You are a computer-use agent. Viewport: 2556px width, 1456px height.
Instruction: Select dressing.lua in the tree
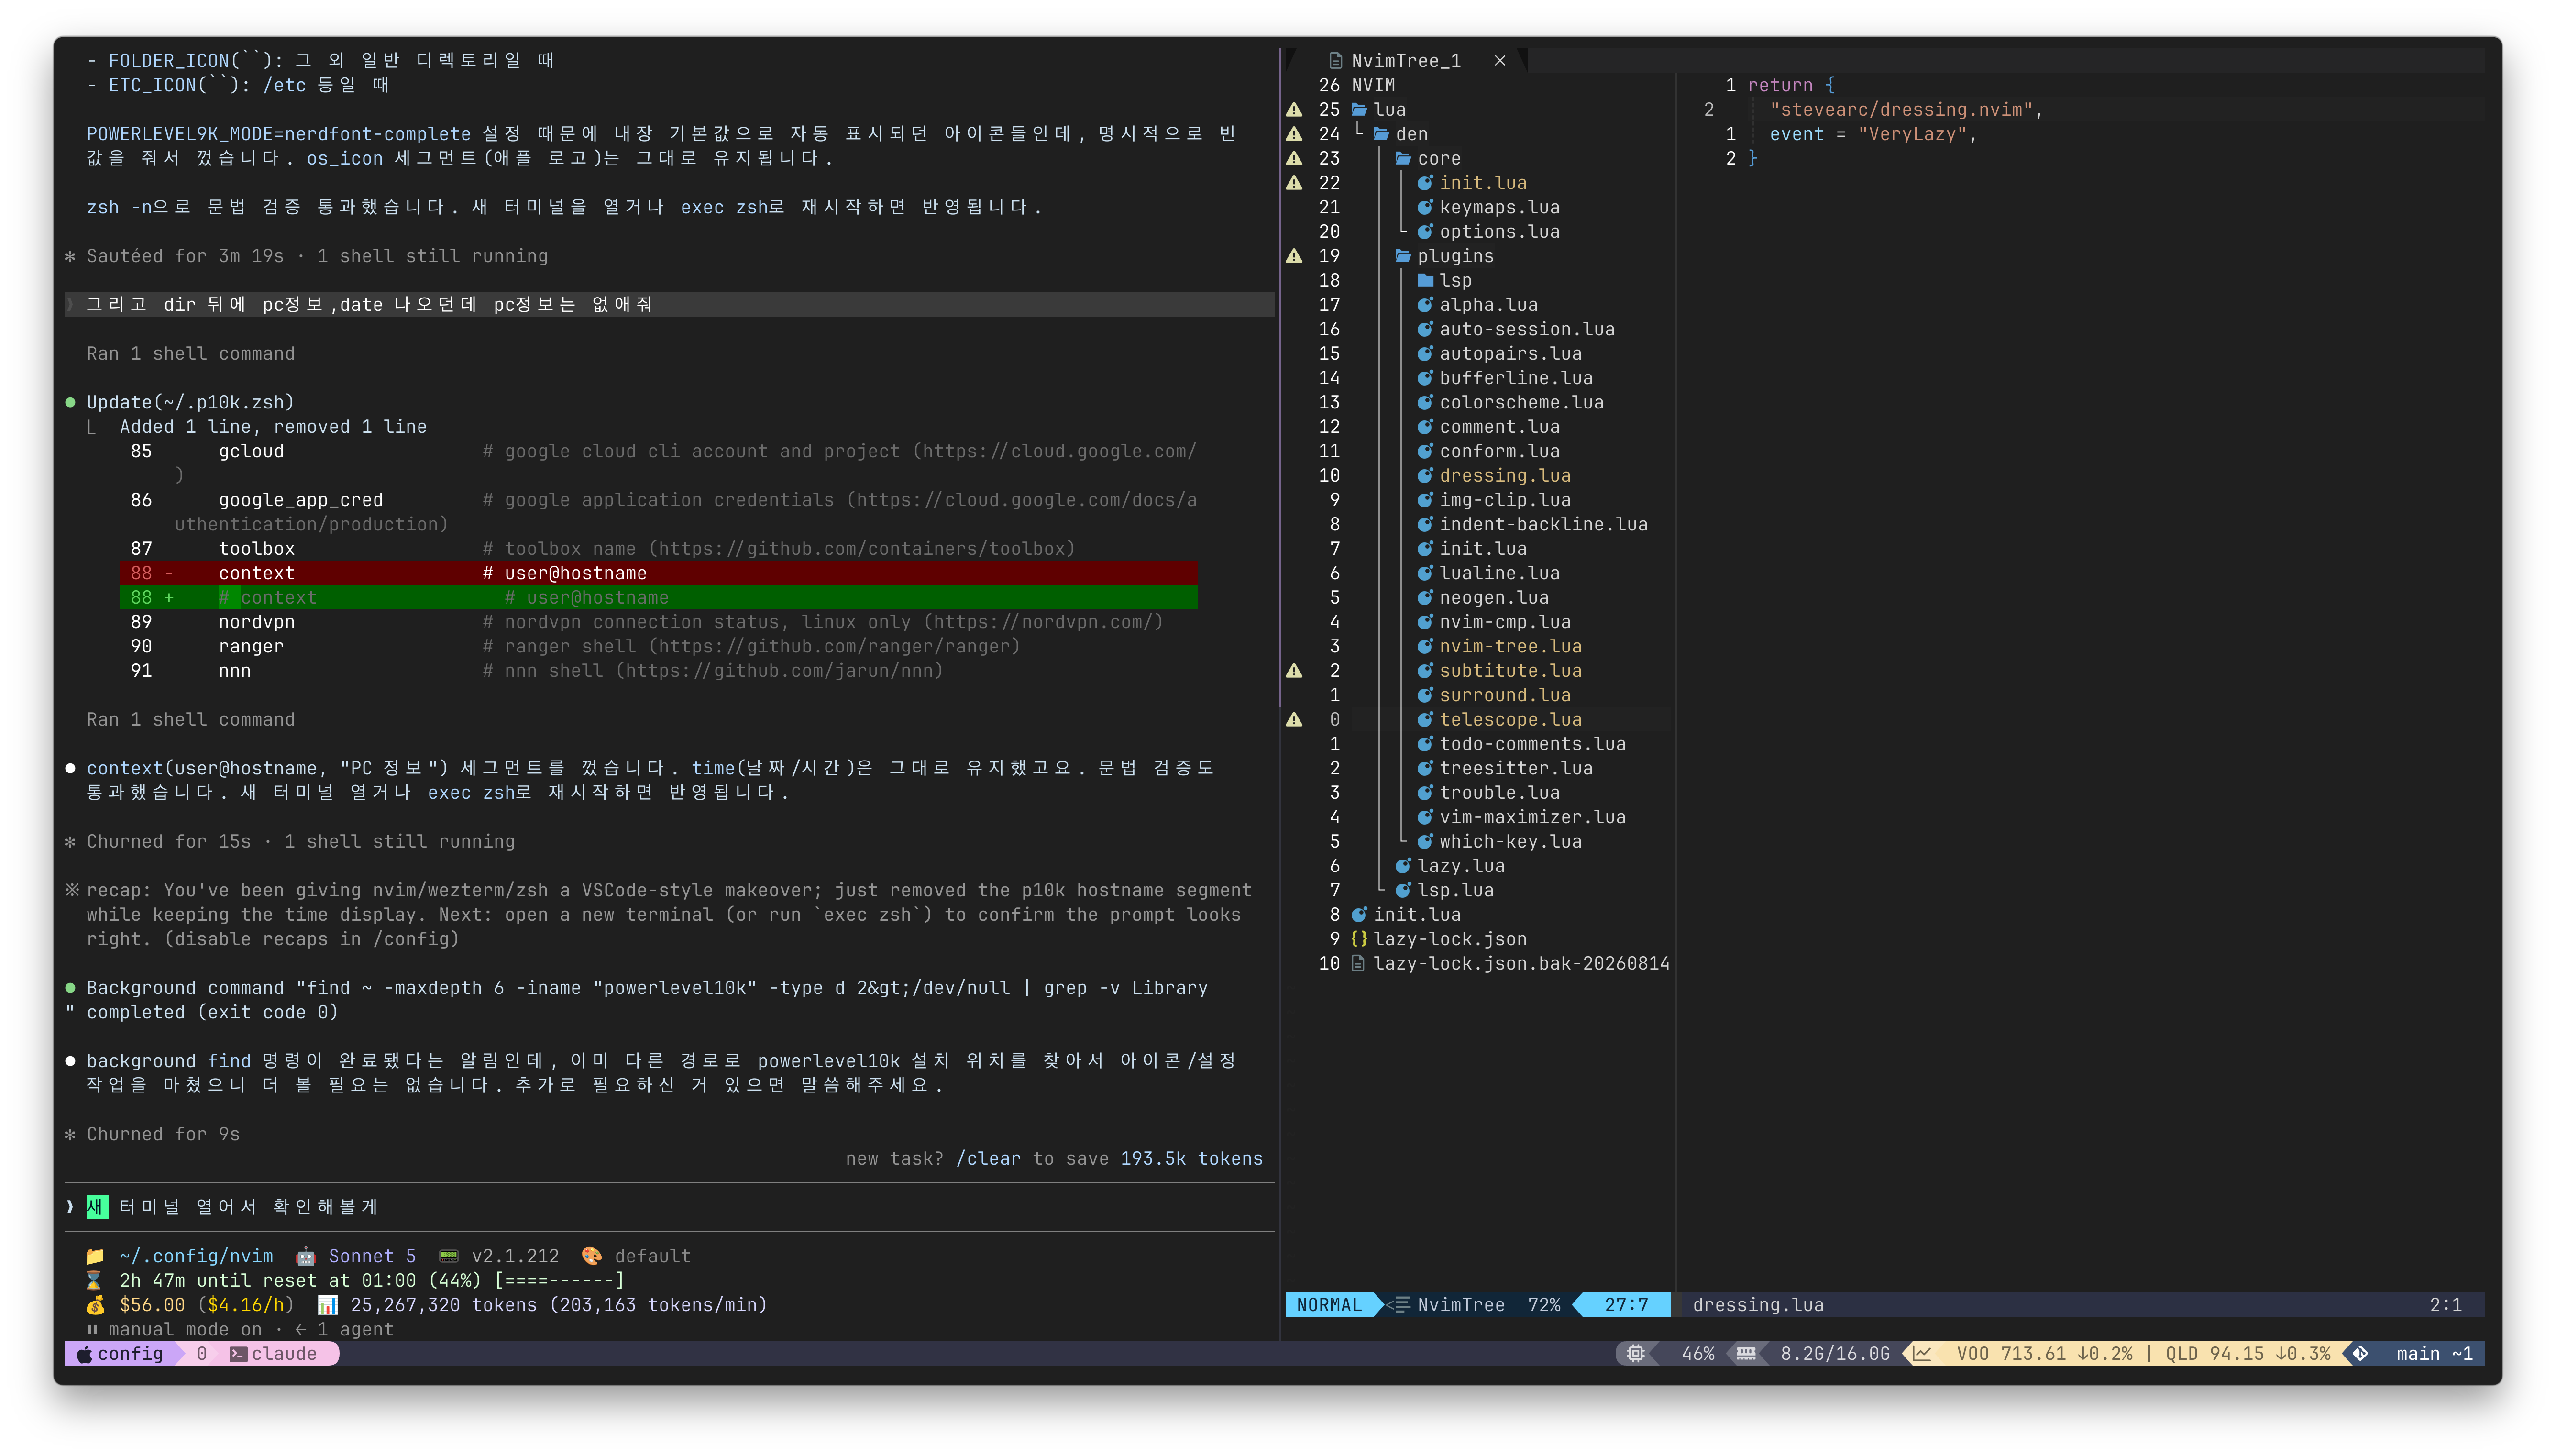(x=1504, y=476)
